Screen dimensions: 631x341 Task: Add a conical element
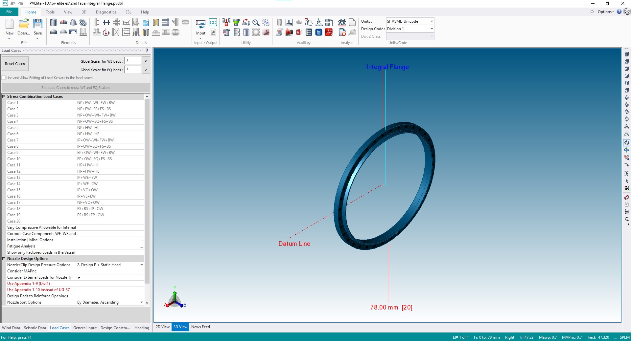click(x=73, y=22)
